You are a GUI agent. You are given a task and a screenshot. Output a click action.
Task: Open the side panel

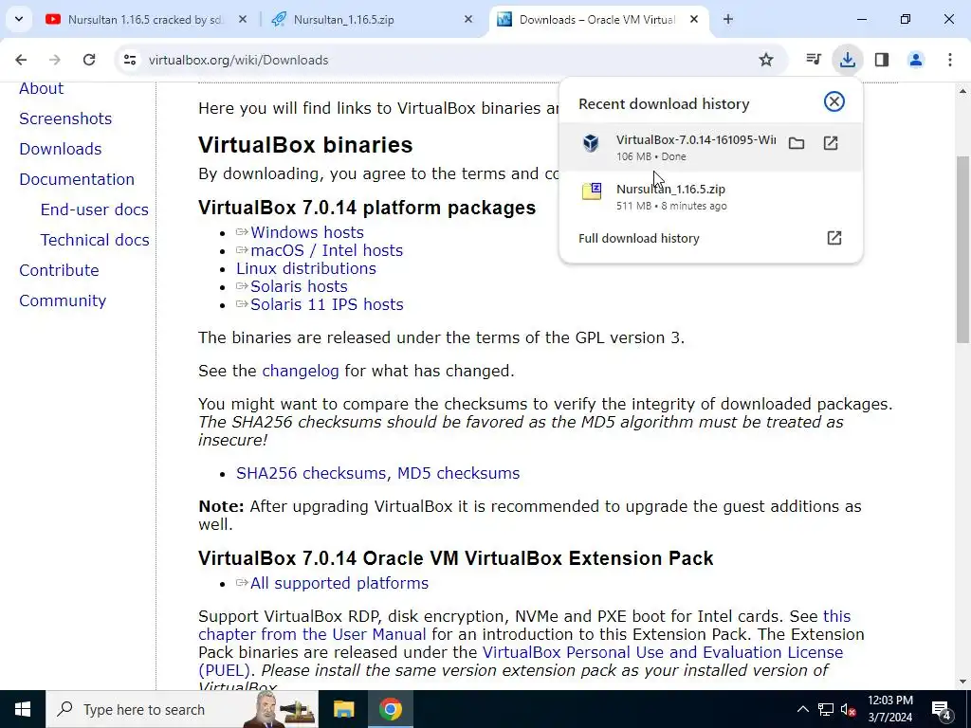pyautogui.click(x=882, y=60)
